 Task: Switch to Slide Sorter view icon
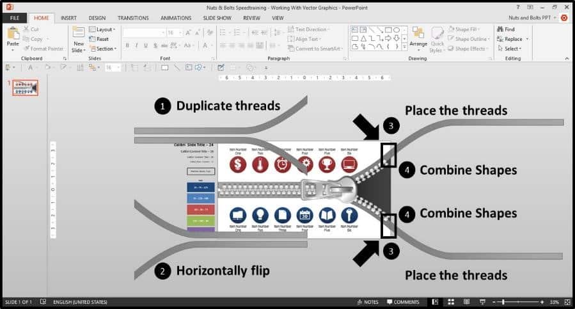pyautogui.click(x=451, y=302)
